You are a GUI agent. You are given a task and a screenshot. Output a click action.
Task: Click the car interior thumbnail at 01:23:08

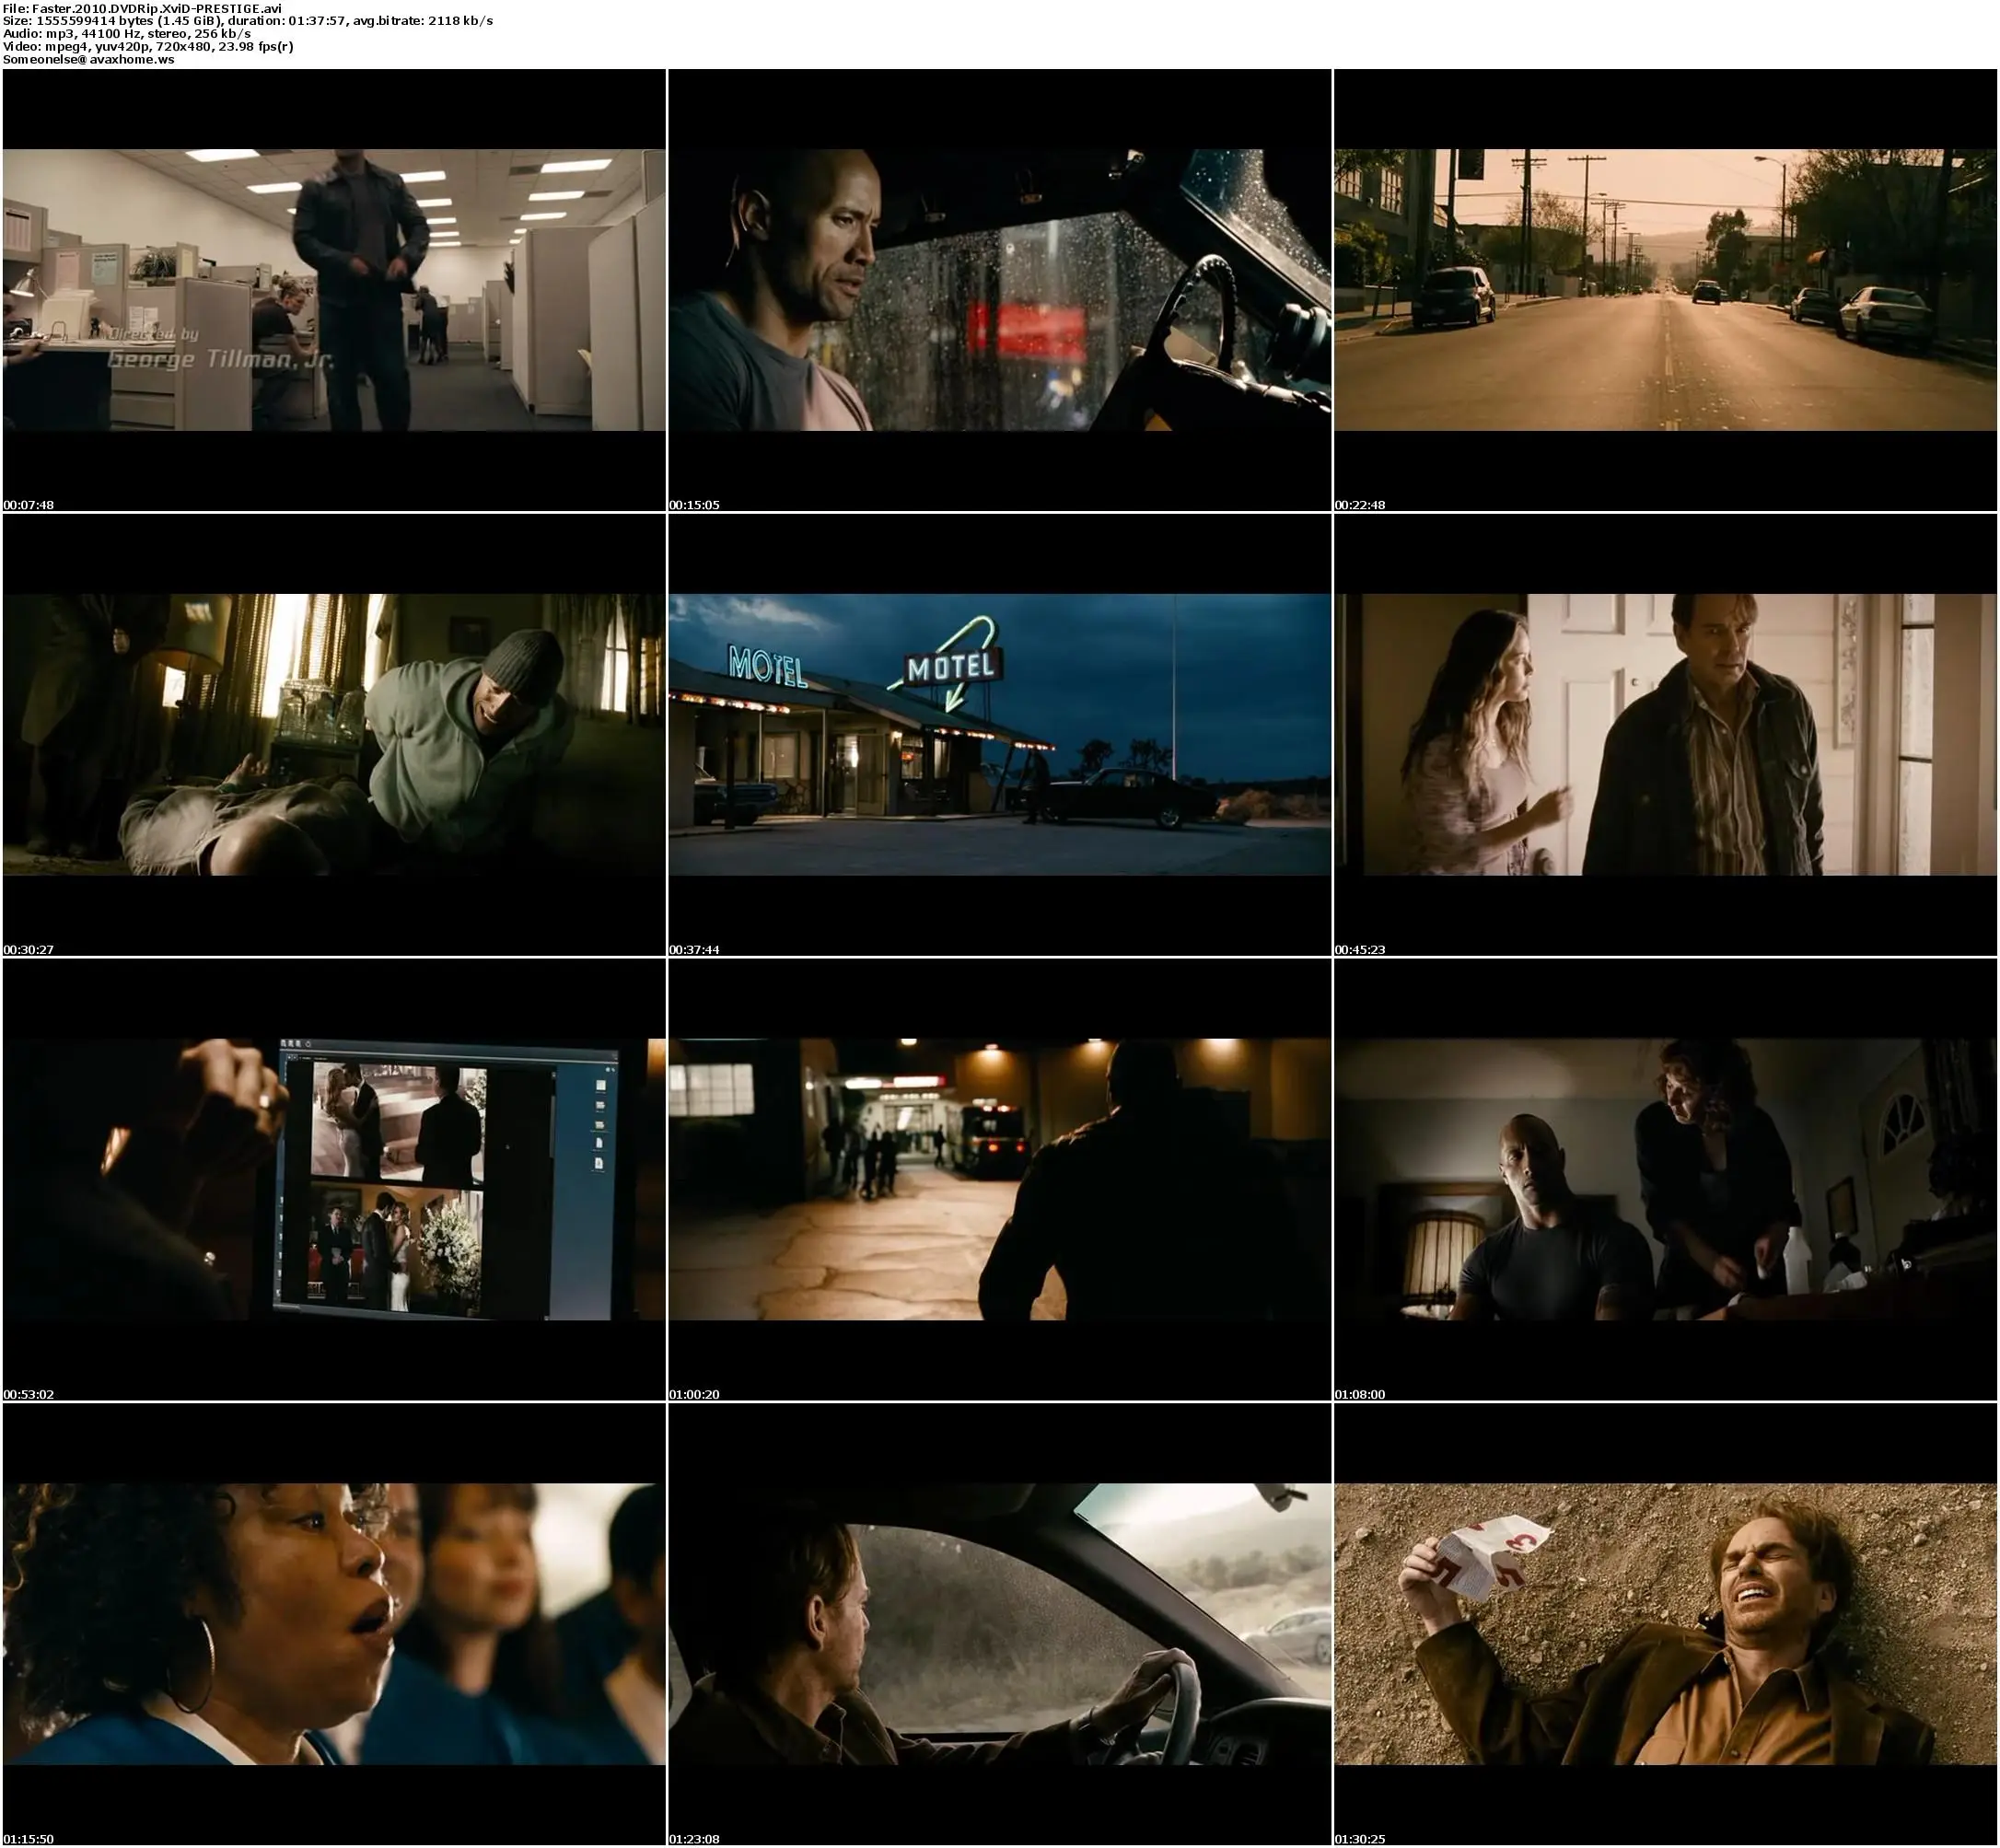tap(1000, 1624)
